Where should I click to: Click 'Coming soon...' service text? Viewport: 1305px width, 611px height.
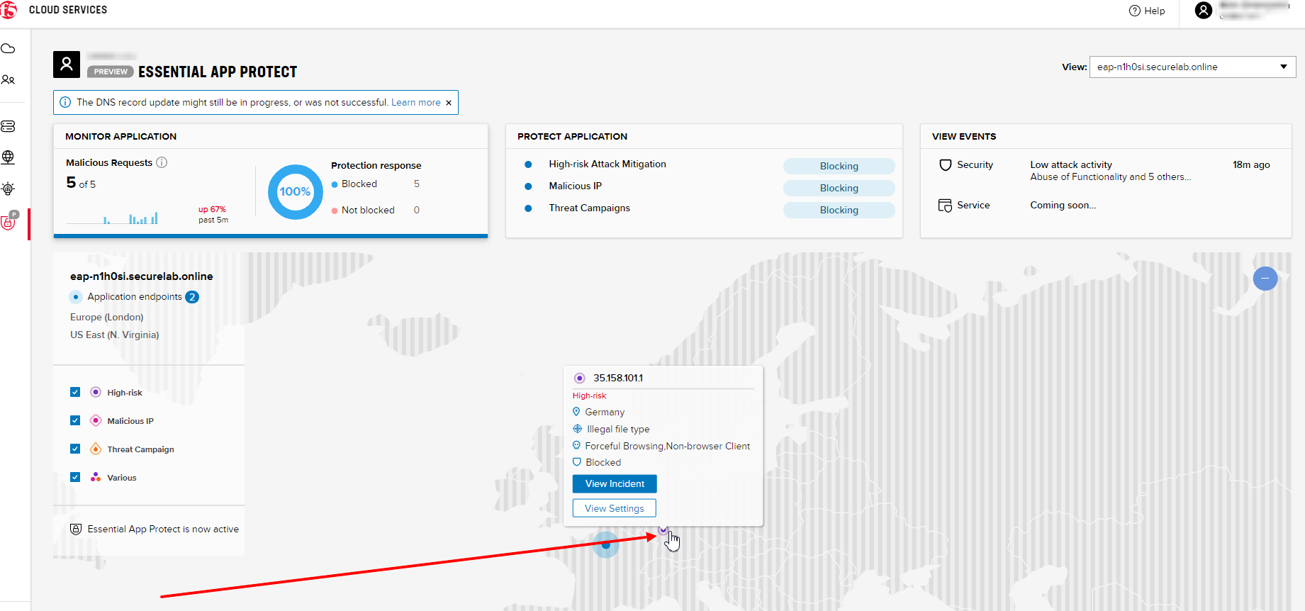point(1063,205)
